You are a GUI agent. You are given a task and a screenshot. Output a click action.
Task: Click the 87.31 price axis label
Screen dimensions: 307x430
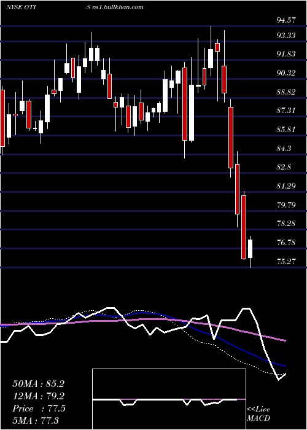287,111
